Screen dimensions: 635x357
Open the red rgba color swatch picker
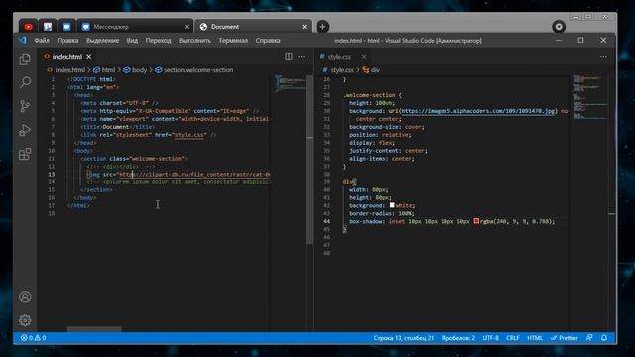pos(476,221)
